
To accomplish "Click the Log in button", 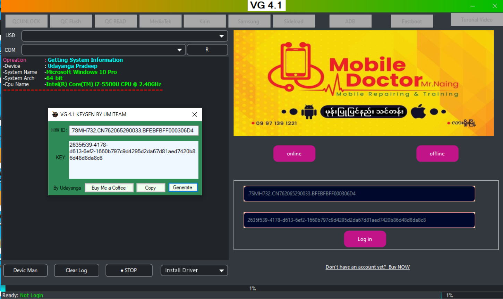I will pyautogui.click(x=365, y=239).
